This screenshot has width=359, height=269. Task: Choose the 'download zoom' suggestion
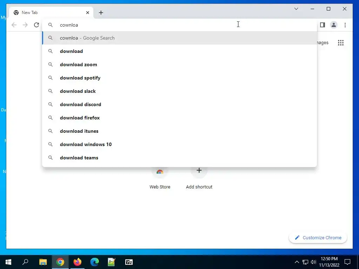point(179,64)
